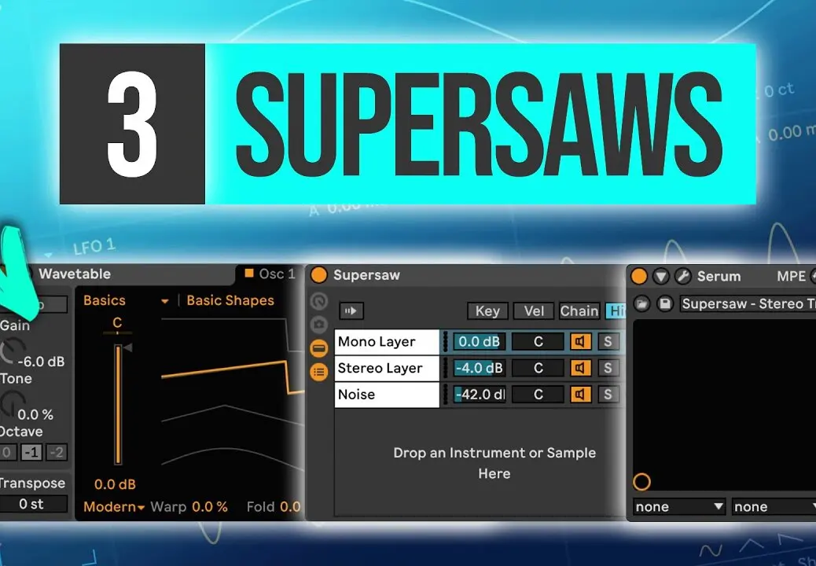Solo the Stereo Layer chain
This screenshot has width=816, height=566.
click(x=608, y=369)
